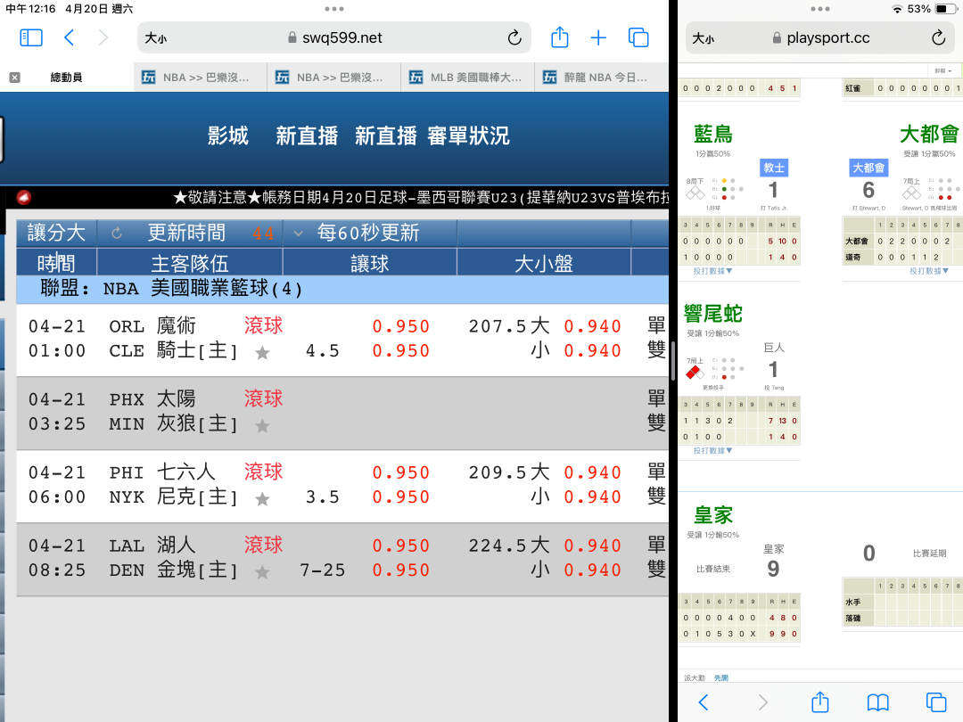Open bookmarks in the playsport.cc window
963x722 pixels.
click(878, 702)
